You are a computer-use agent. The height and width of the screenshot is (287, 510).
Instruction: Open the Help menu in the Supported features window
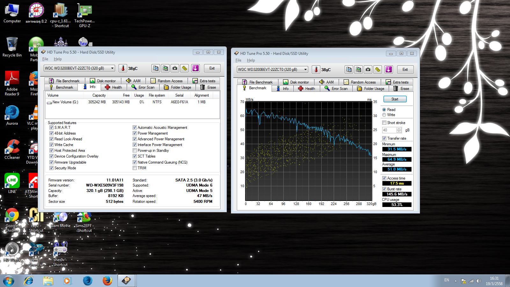click(58, 59)
